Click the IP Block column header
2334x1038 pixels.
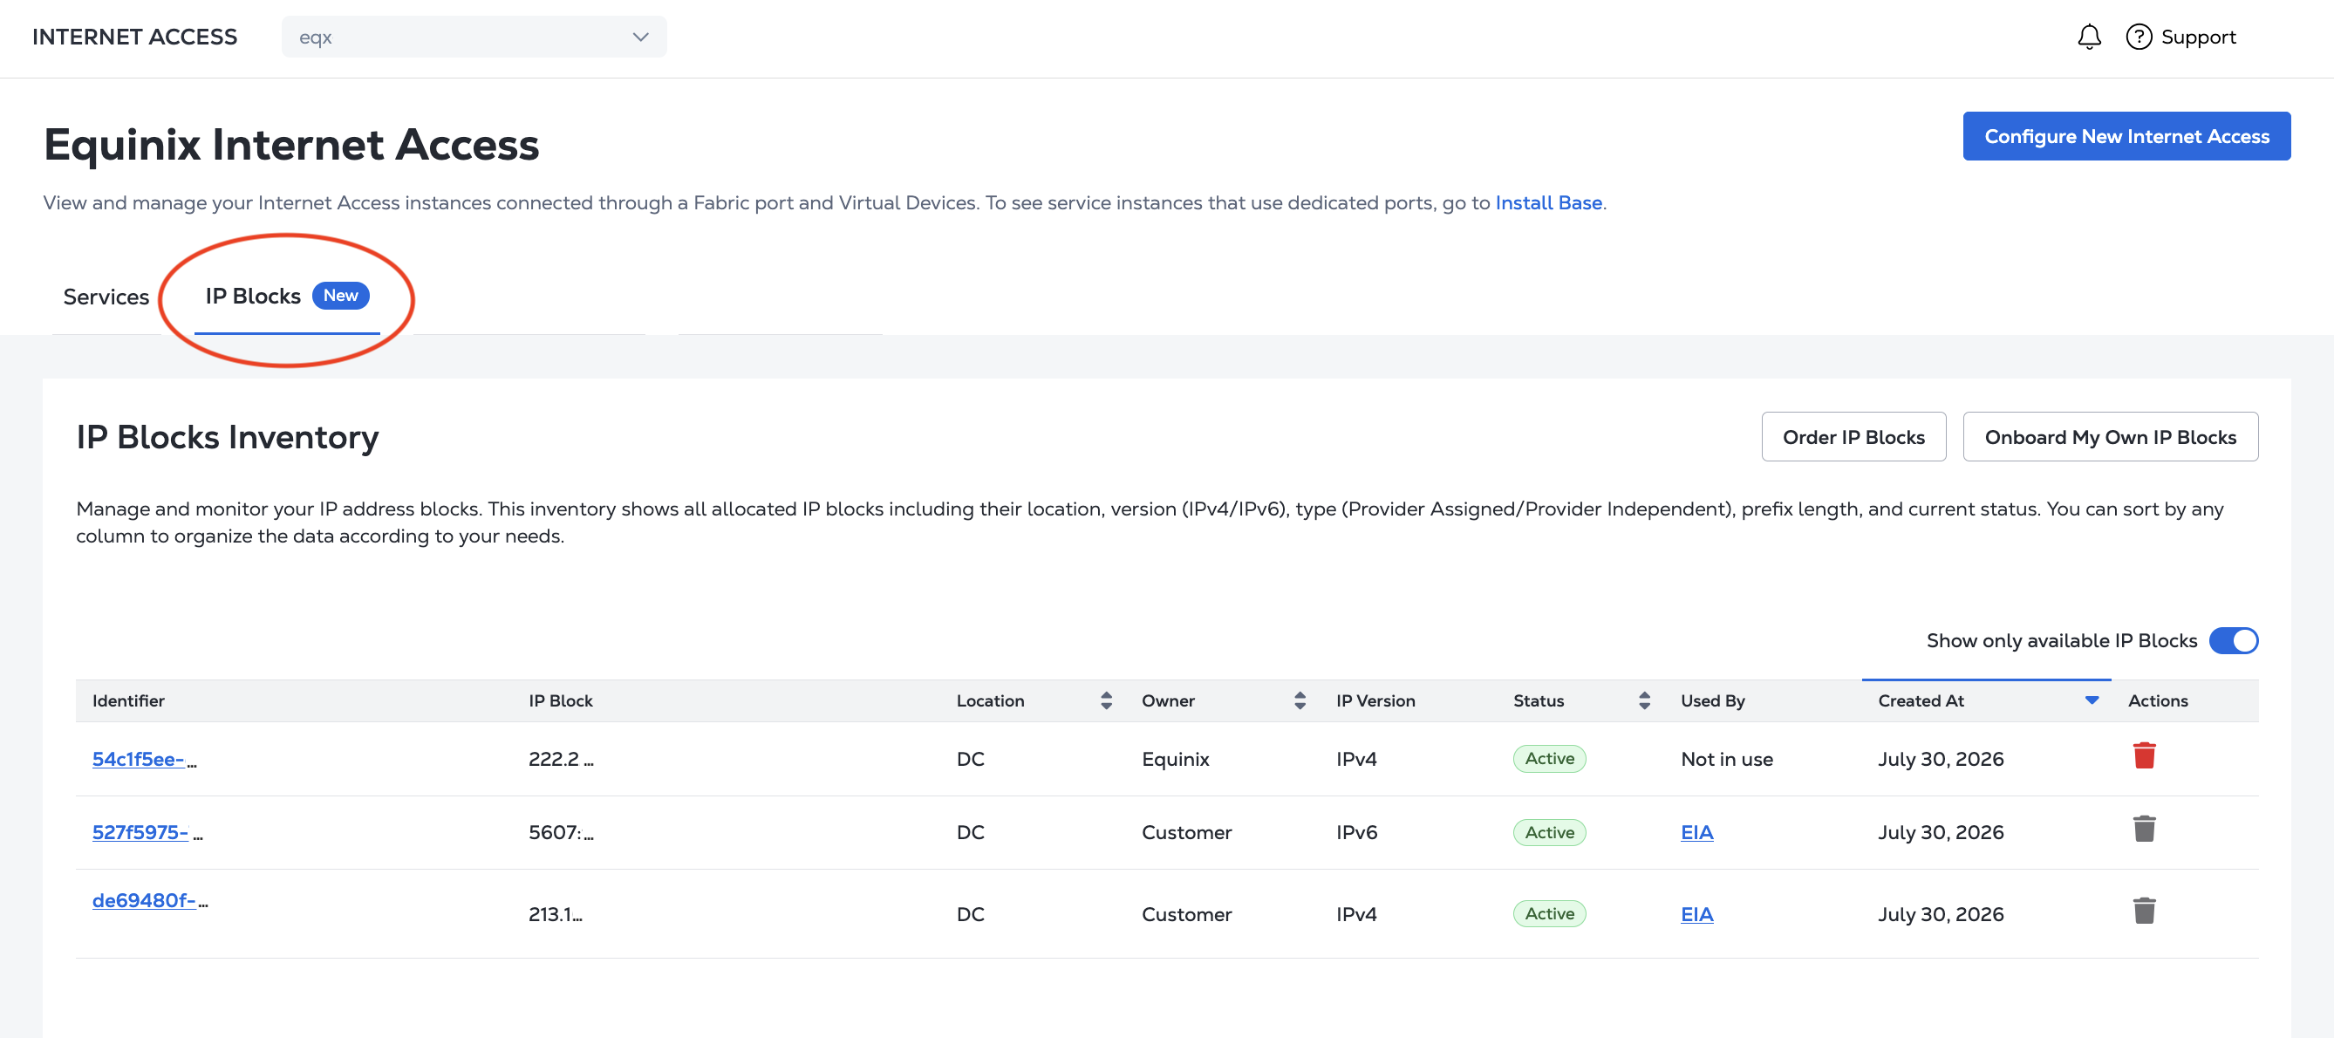click(560, 700)
